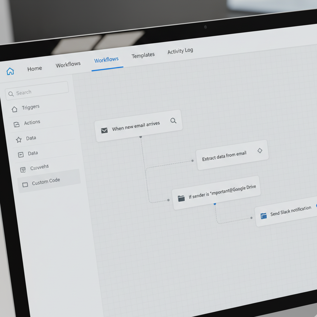Image resolution: width=317 pixels, height=317 pixels.
Task: Click the Custom Code square icon
Action: coord(25,185)
